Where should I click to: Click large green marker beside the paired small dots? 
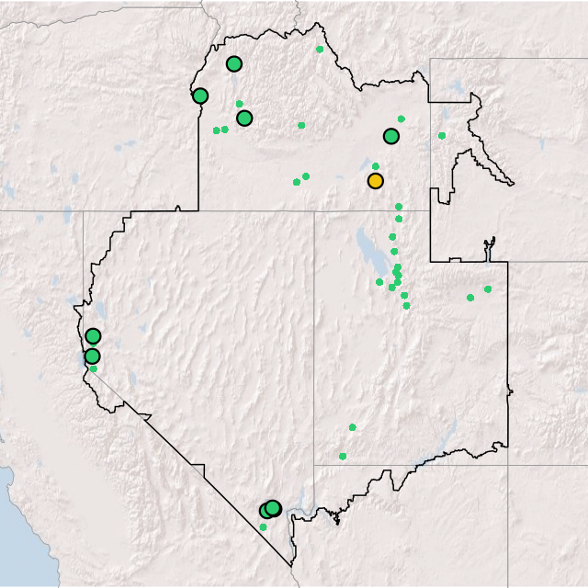pos(244,118)
